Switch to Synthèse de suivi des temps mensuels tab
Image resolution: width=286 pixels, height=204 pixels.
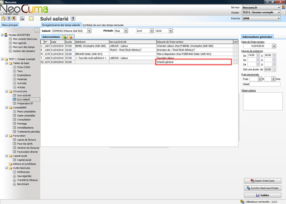coord(103,25)
